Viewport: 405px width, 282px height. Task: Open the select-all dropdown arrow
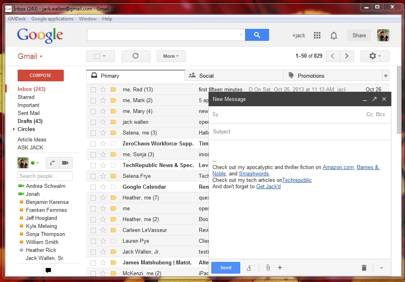(104, 56)
